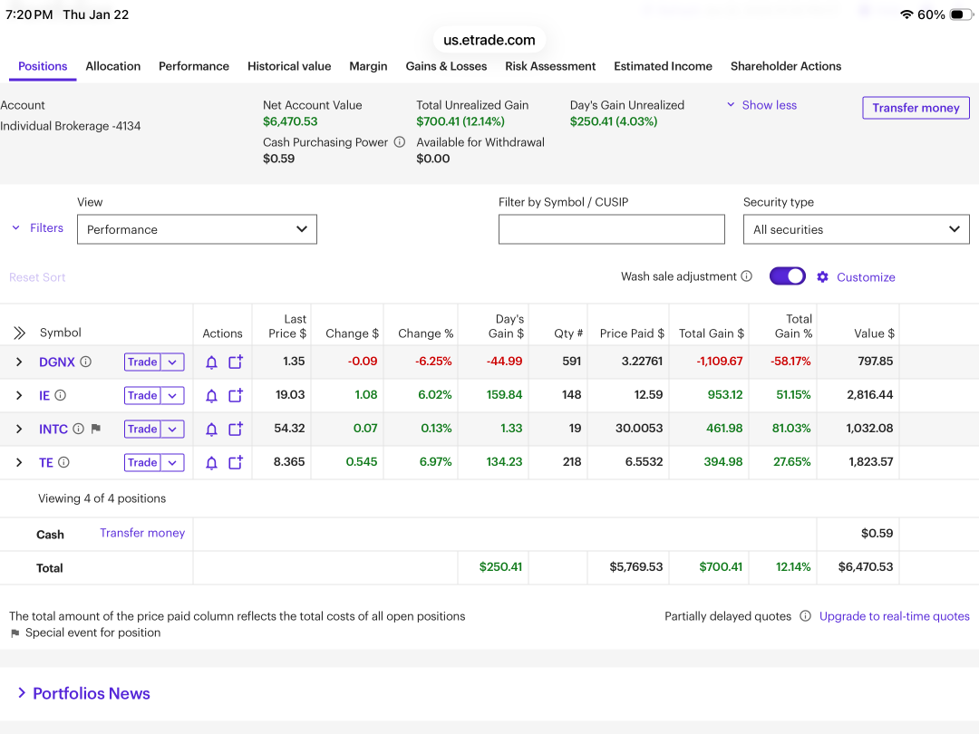
Task: Open the Gains & Losses tab
Action: pyautogui.click(x=446, y=66)
